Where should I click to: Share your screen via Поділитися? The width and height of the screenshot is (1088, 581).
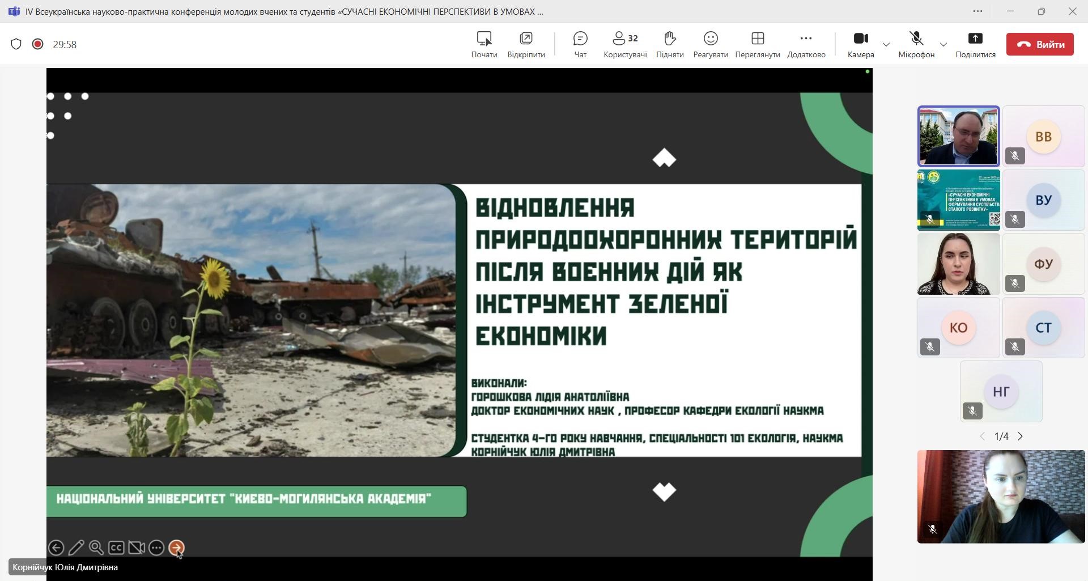pyautogui.click(x=975, y=44)
